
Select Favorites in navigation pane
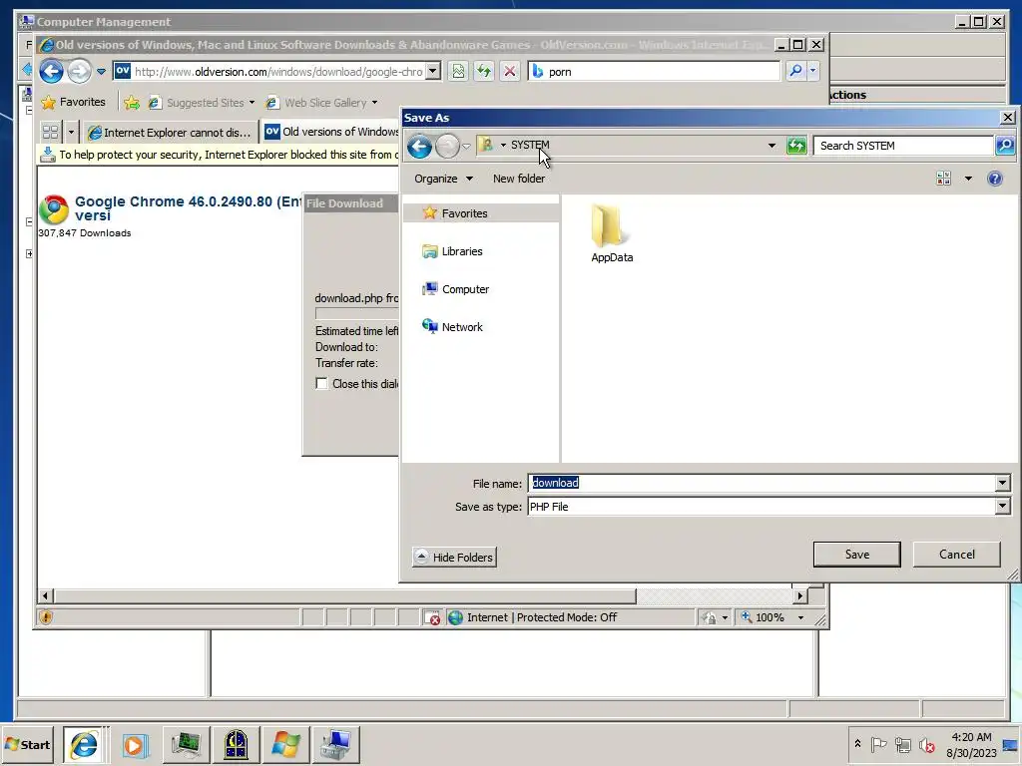481,213
